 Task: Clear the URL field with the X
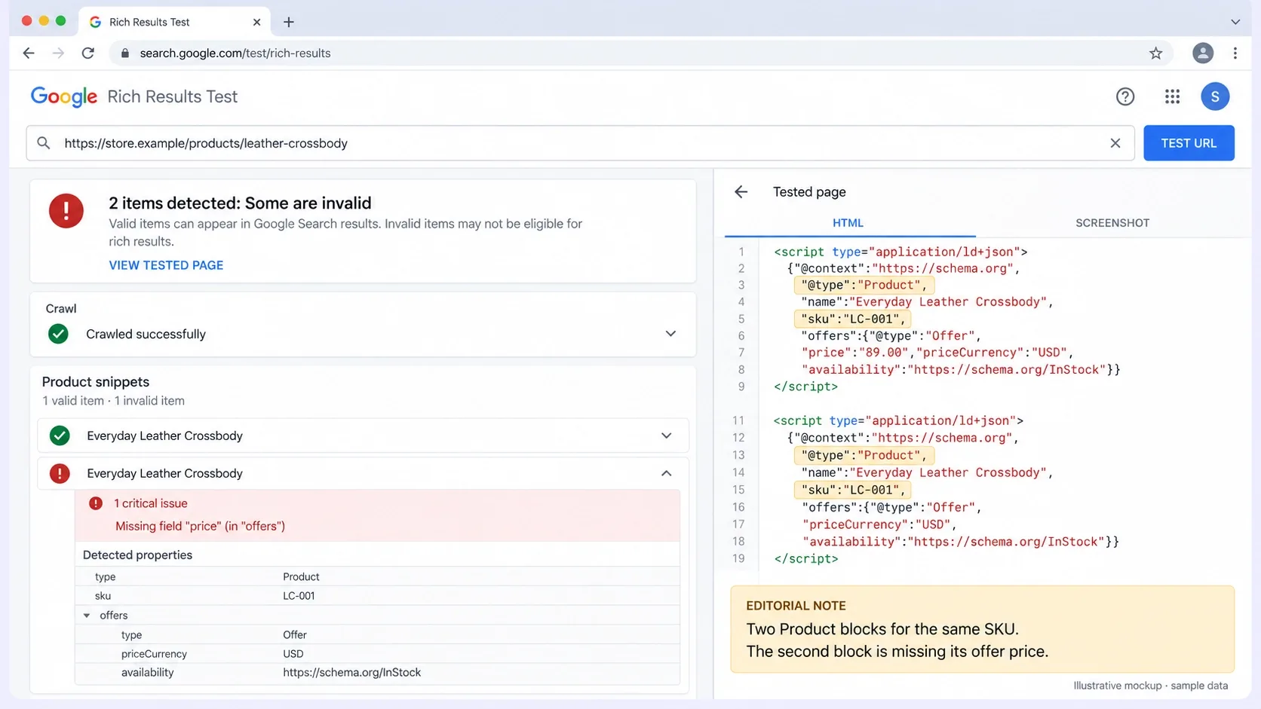coord(1115,143)
